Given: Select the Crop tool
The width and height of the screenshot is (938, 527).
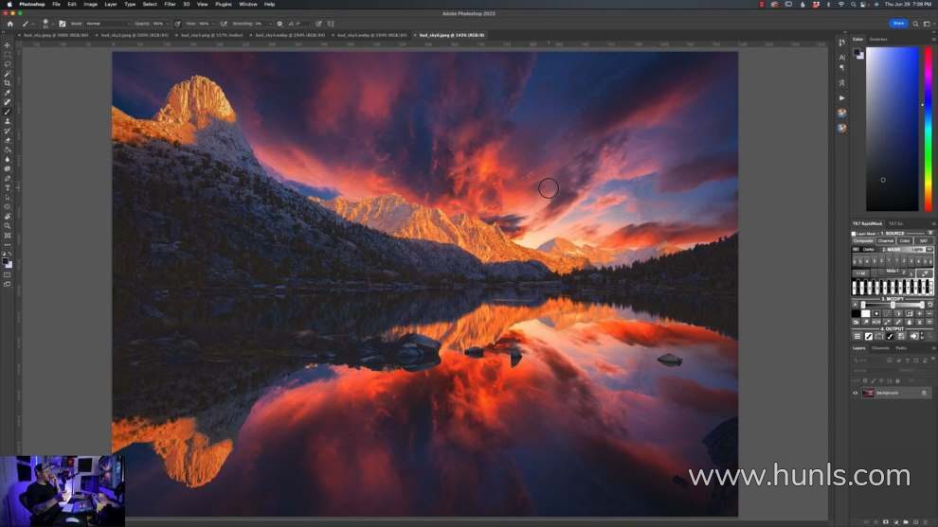Looking at the screenshot, I should point(8,83).
